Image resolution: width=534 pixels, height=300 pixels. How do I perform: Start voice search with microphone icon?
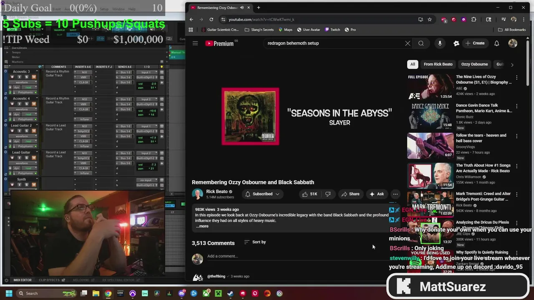[440, 43]
